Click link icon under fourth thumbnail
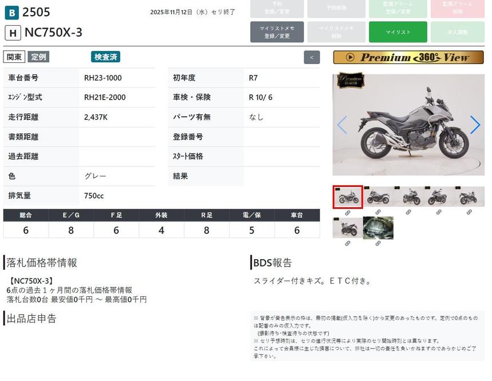Viewport: 492px width, 381px height. (x=439, y=212)
